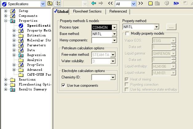
Task: Open the Free-water method dropdown
Action: (x=113, y=55)
